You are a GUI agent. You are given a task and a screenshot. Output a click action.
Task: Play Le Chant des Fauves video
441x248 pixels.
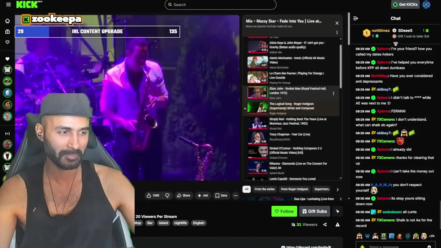click(x=291, y=77)
